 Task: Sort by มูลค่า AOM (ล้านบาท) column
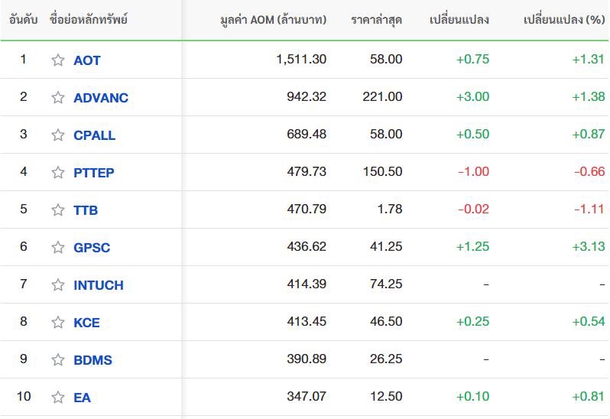273,19
